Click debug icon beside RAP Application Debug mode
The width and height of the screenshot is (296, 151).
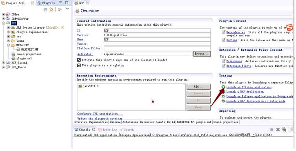(223, 101)
